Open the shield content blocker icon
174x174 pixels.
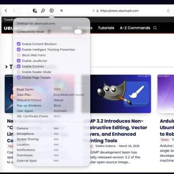(x=35, y=10)
